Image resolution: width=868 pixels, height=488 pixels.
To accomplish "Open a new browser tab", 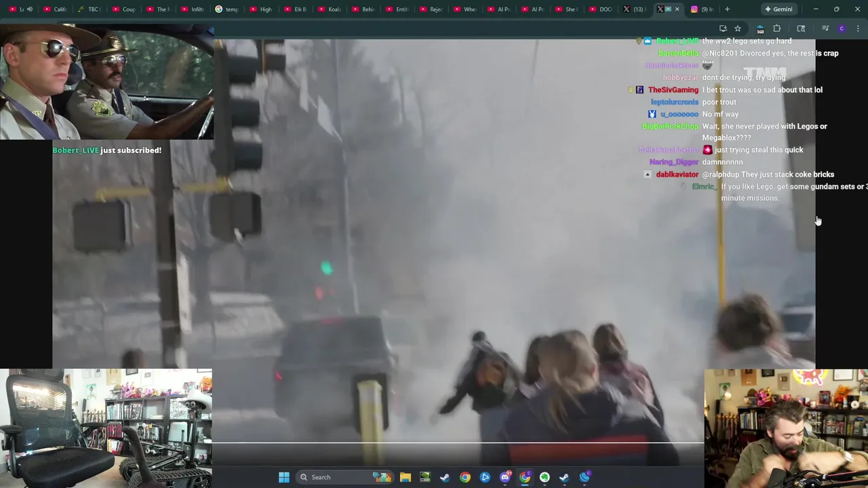I will pyautogui.click(x=727, y=9).
